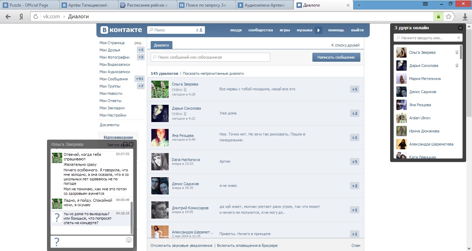Log out via выйти link

click(x=357, y=30)
